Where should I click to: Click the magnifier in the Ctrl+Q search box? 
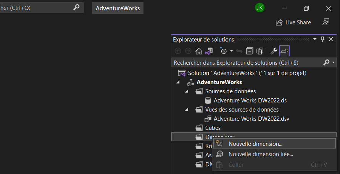[x=76, y=8]
